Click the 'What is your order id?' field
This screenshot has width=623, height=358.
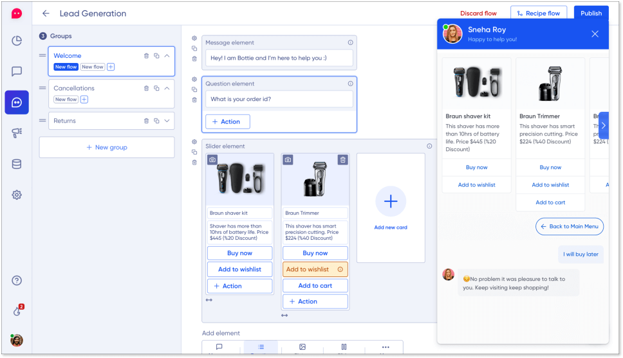279,99
